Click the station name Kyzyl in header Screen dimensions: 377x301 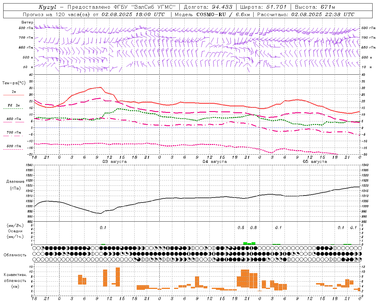[47, 7]
